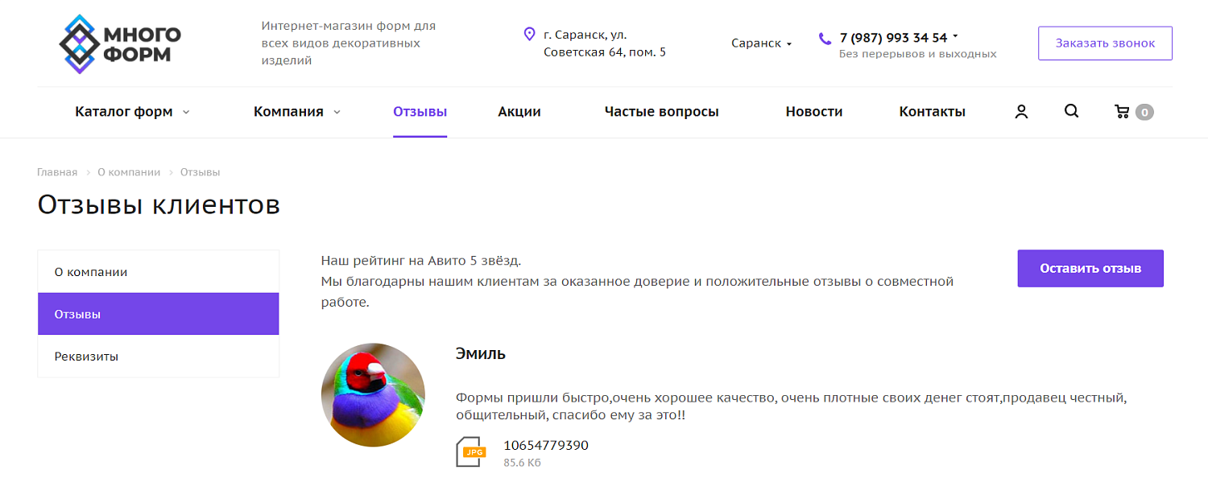
Task: Open the shopping cart icon
Action: coord(1124,111)
